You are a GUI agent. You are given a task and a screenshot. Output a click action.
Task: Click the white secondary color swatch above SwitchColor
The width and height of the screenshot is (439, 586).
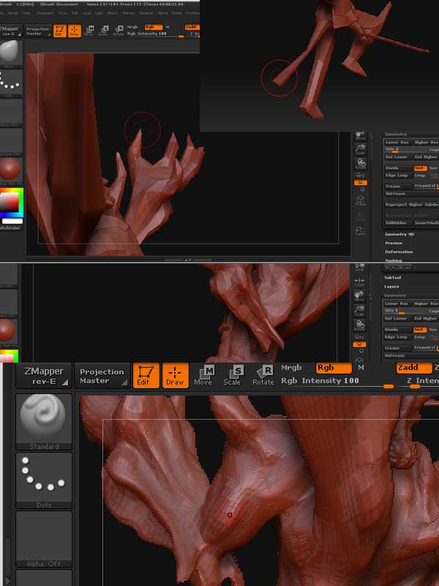(12, 221)
